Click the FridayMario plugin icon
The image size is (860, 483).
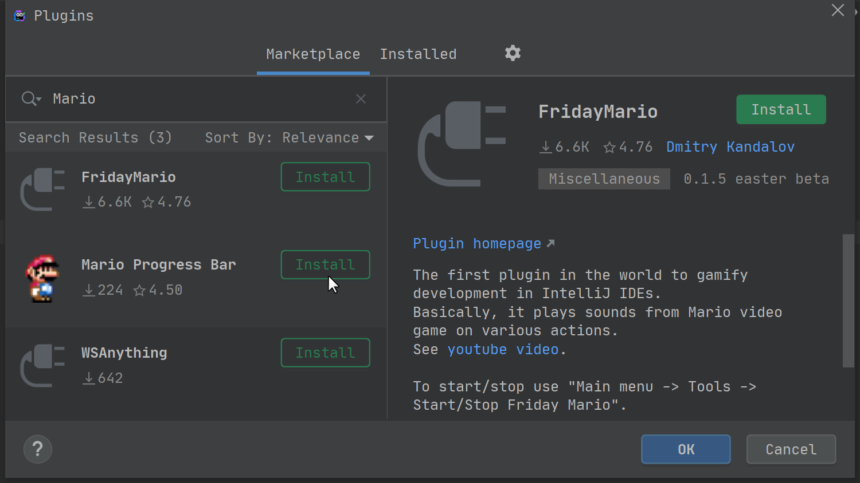coord(42,189)
